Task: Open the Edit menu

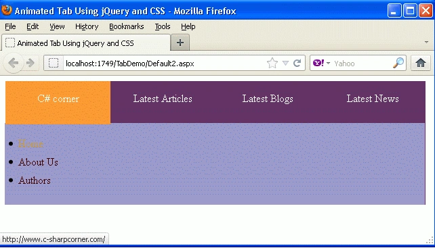Action: (x=33, y=26)
